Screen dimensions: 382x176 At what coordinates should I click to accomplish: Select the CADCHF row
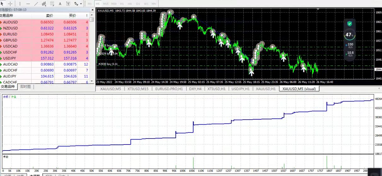(x=44, y=82)
